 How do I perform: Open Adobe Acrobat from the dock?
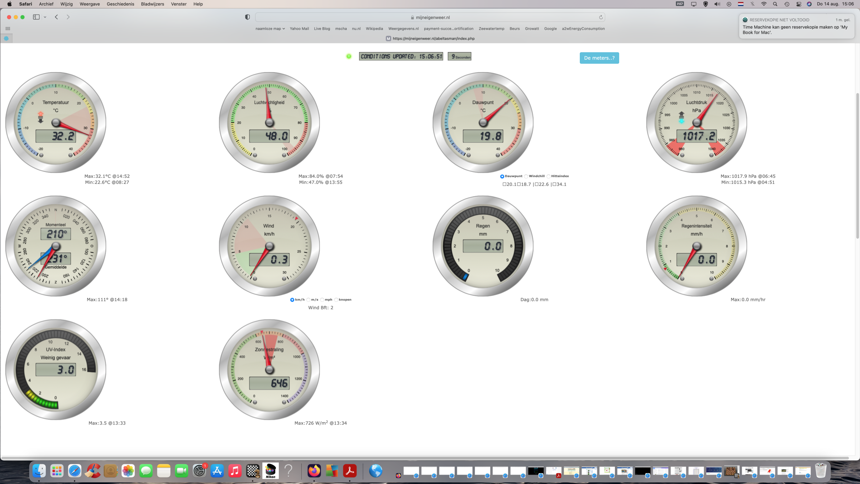tap(350, 471)
